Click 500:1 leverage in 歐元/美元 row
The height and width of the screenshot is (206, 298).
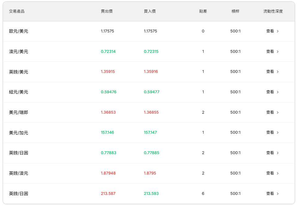click(x=235, y=31)
